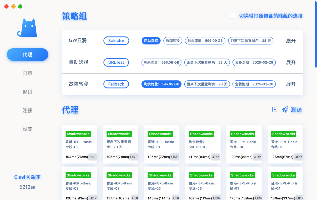Select 距离下次重置剩余 tag in the URLTest row
This screenshot has height=200, width=317.
pos(207,62)
